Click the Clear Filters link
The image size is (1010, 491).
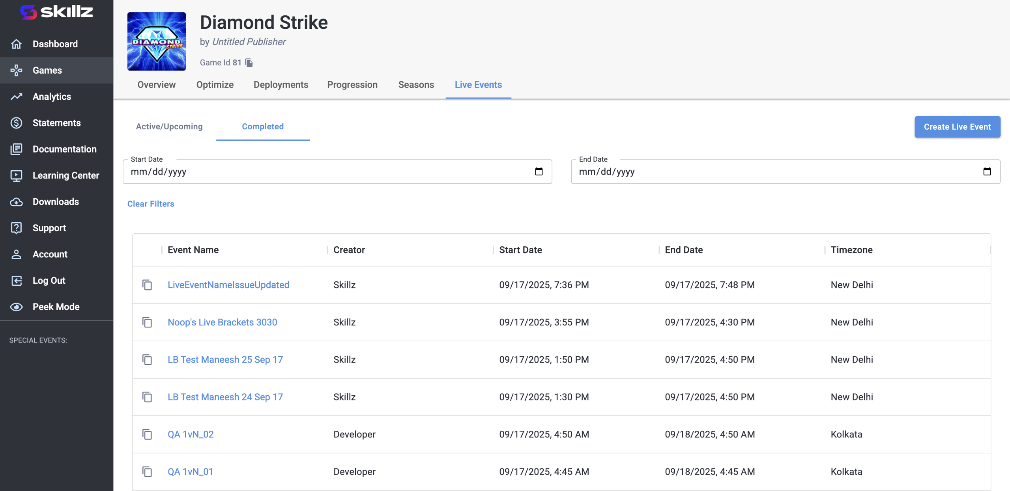coord(151,204)
